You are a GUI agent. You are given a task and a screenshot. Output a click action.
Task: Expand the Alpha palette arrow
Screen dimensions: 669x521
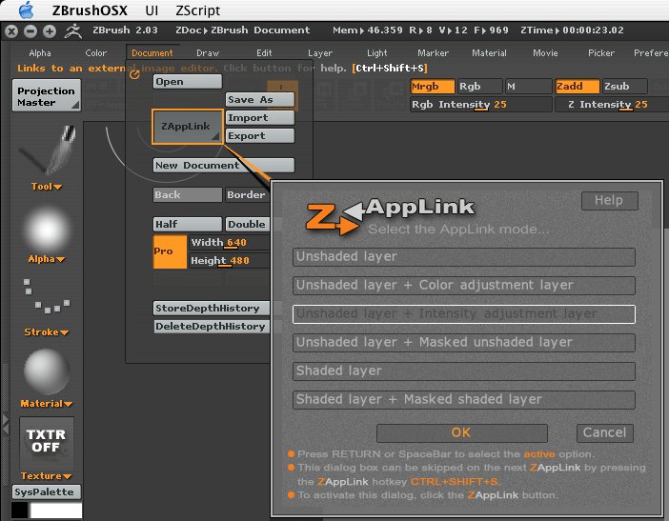click(x=60, y=260)
